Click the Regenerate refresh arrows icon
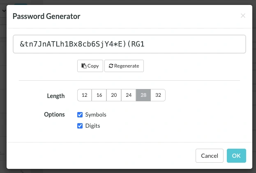 coord(111,66)
